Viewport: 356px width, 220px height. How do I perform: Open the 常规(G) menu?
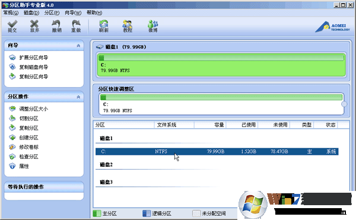[x=11, y=12]
